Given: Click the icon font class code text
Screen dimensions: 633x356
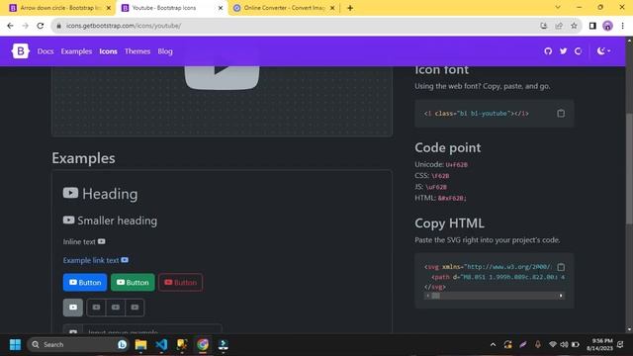Looking at the screenshot, I should 477,114.
